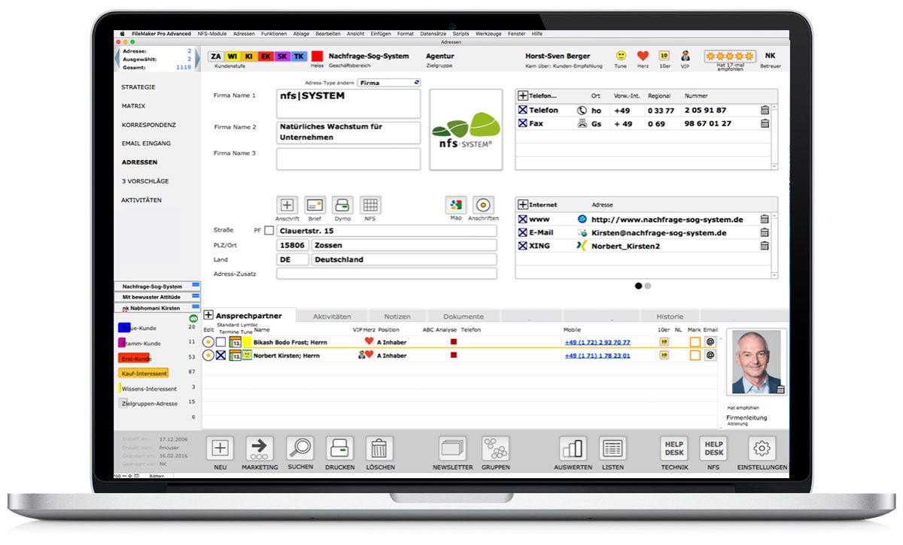
Task: Click the Suchen magnifier icon
Action: [300, 449]
